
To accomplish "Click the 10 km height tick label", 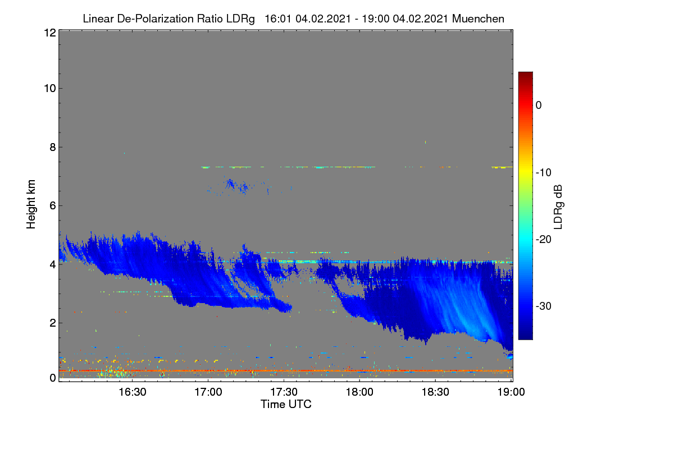I will (x=48, y=88).
